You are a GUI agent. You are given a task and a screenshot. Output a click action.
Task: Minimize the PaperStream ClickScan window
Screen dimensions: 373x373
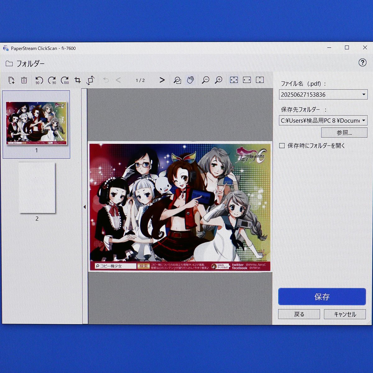coord(329,48)
